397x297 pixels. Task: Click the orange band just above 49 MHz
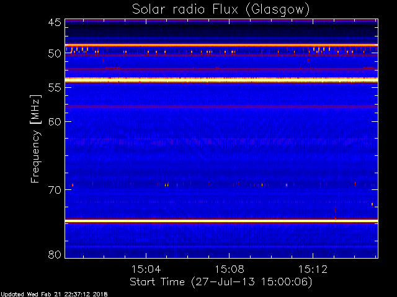click(221, 45)
